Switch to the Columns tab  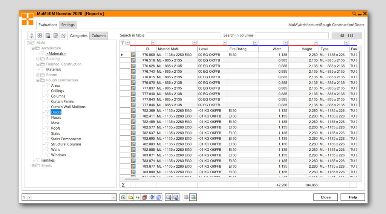click(99, 36)
